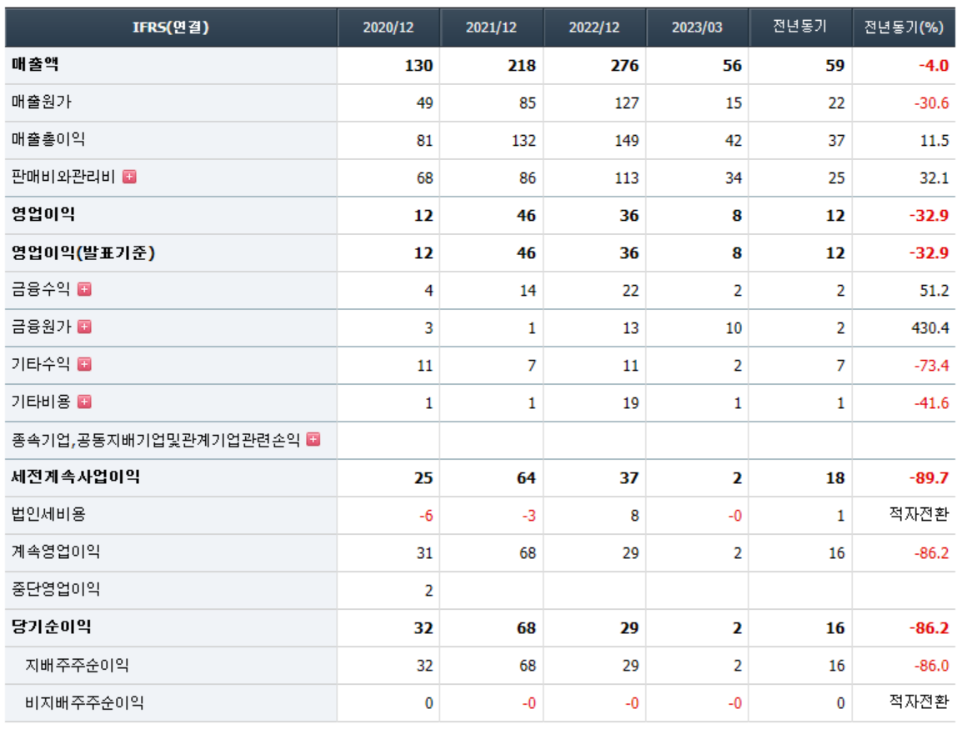This screenshot has width=962, height=734.
Task: Click 매출액 value 276 for 2022/12
Action: coord(624,66)
